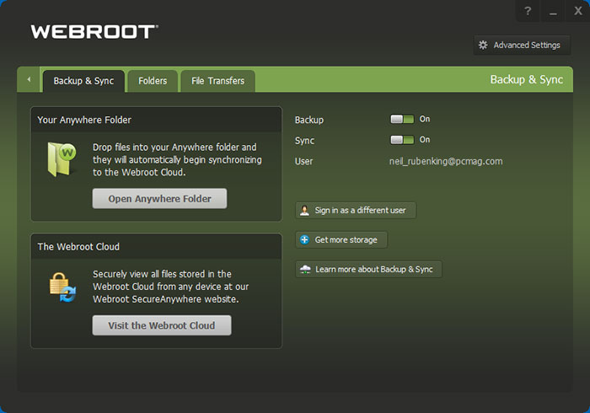This screenshot has width=590, height=413.
Task: Select the Backup & Sync tab
Action: 83,81
